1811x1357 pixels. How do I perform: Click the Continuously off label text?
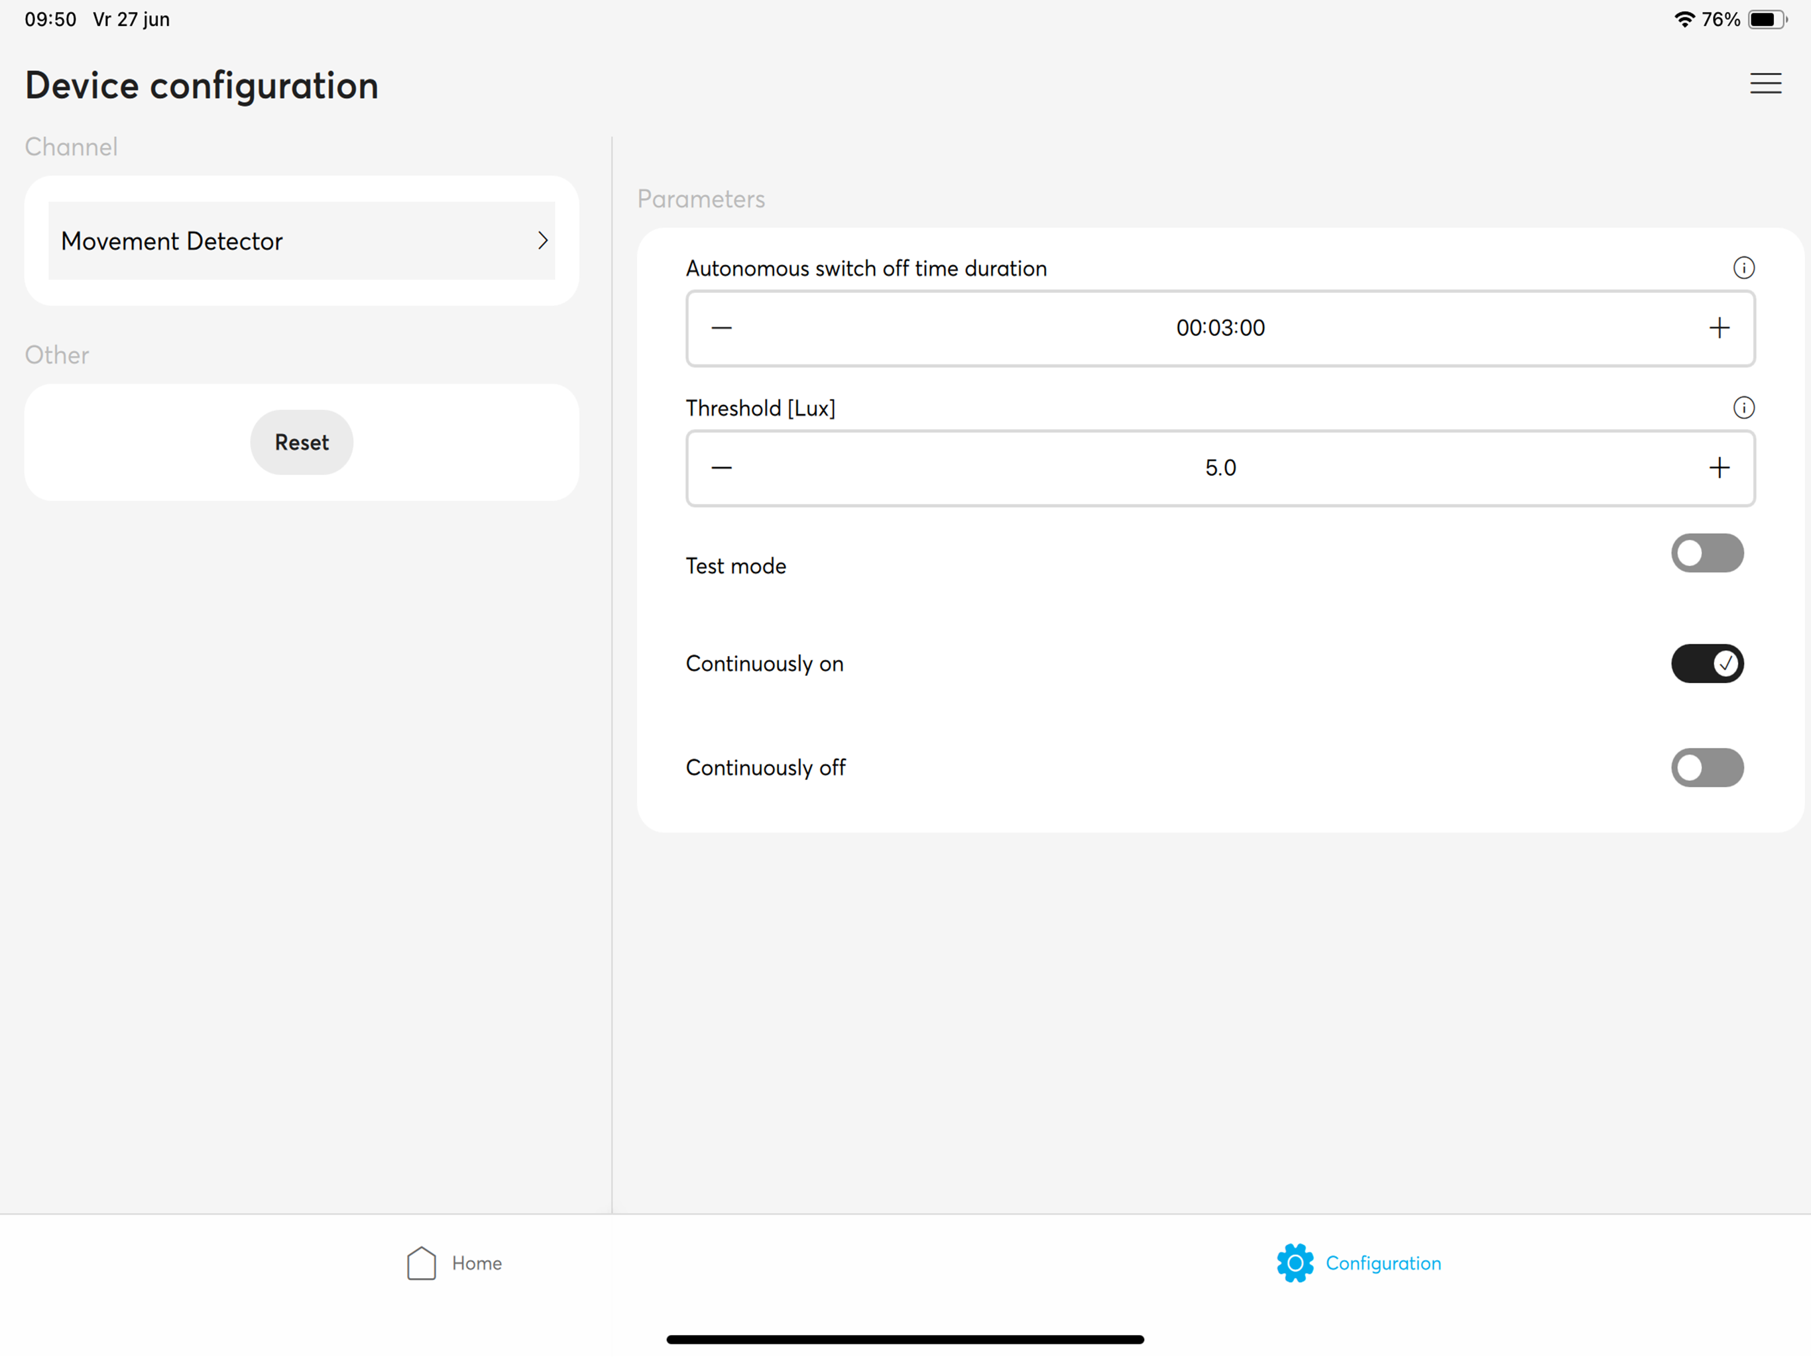766,768
